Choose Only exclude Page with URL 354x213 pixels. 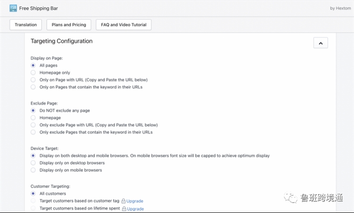click(33, 125)
